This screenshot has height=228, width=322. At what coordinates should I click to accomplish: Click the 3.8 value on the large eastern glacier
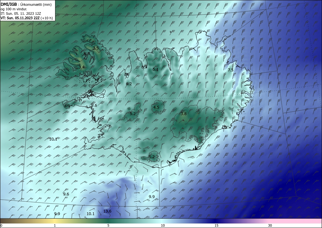tap(184, 114)
